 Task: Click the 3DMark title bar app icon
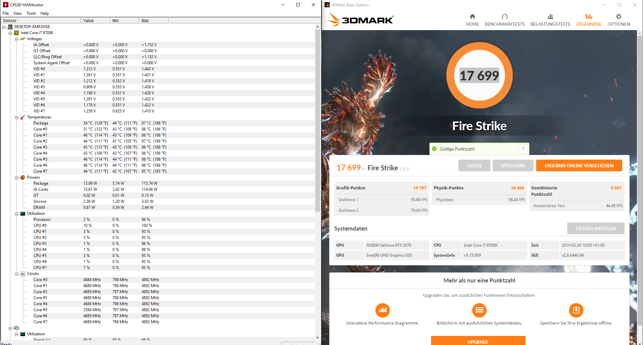327,5
